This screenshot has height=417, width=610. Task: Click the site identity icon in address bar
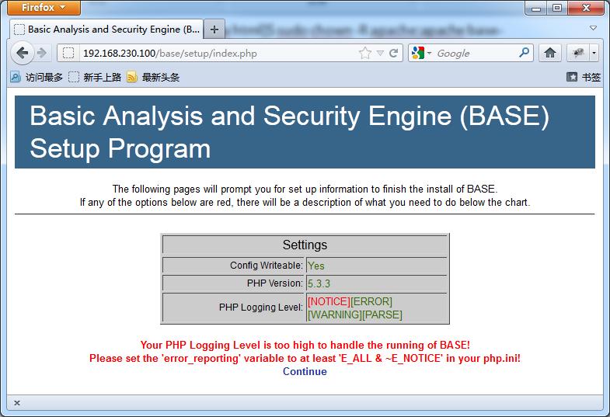(68, 53)
